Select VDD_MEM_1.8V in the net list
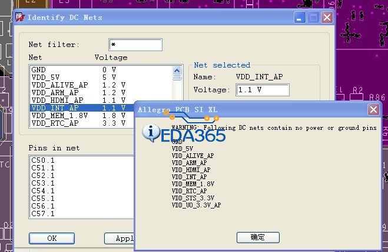 (x=82, y=116)
